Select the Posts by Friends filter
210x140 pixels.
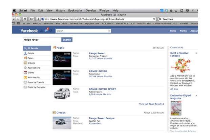click(x=37, y=82)
